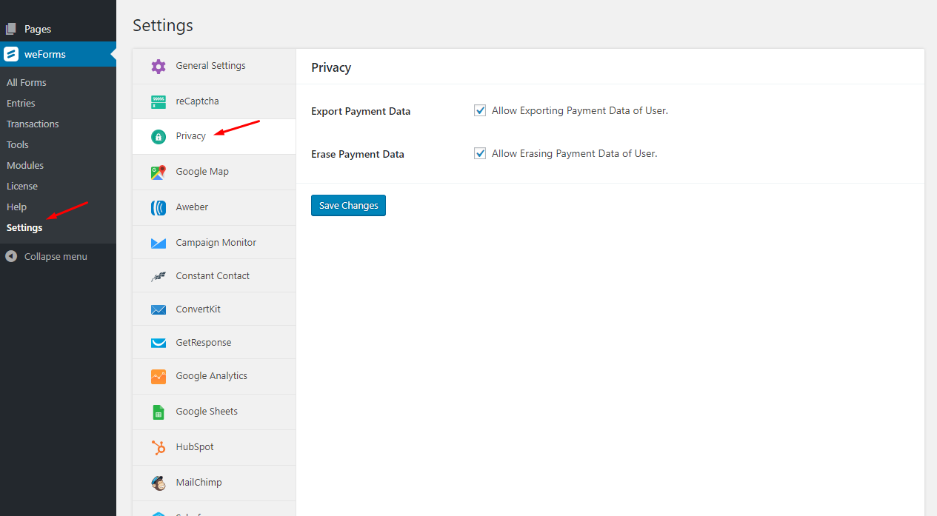This screenshot has width=937, height=516.
Task: Click the Google Map pin icon
Action: point(159,172)
